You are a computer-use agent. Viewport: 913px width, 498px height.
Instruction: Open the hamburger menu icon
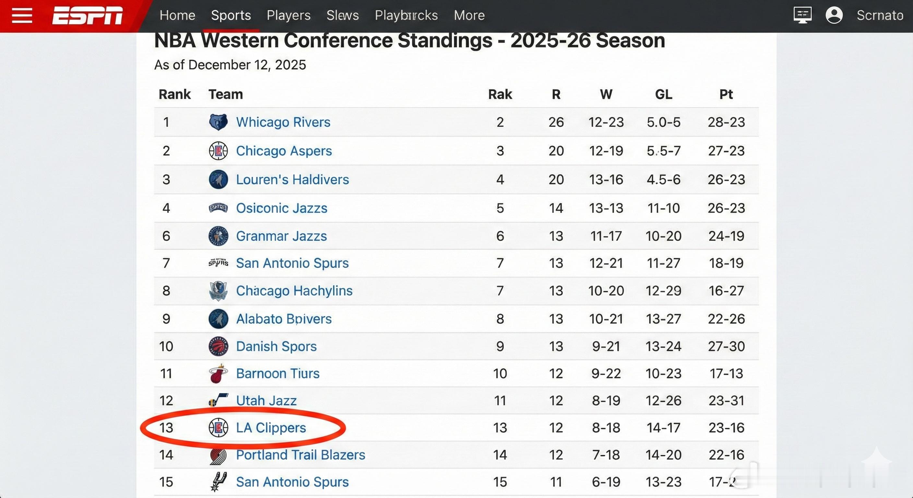point(22,15)
